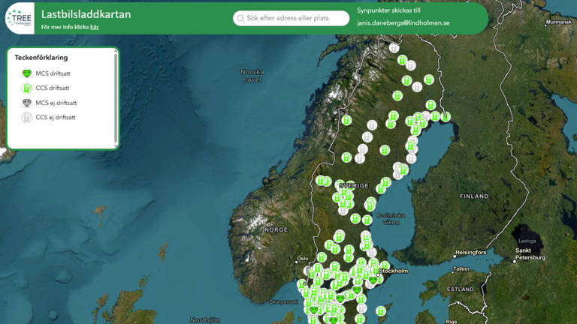The height and width of the screenshot is (324, 577).
Task: Click the TREE logo in the header
Action: [x=19, y=18]
